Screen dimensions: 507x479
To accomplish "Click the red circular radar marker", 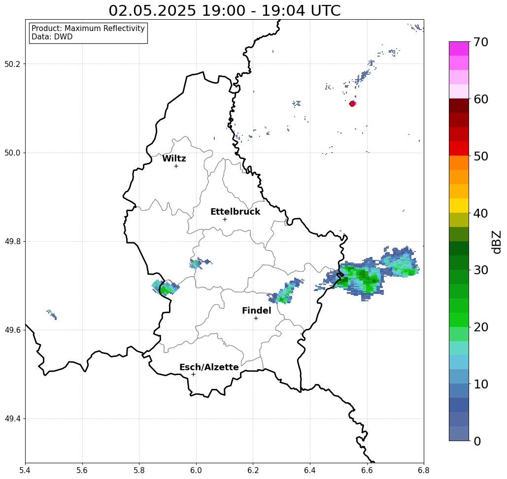I will 352,104.
